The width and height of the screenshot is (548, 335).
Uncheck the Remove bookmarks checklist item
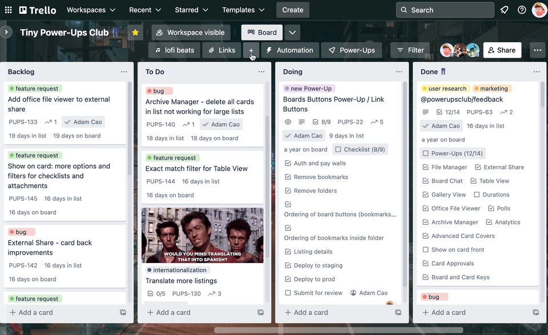(288, 177)
